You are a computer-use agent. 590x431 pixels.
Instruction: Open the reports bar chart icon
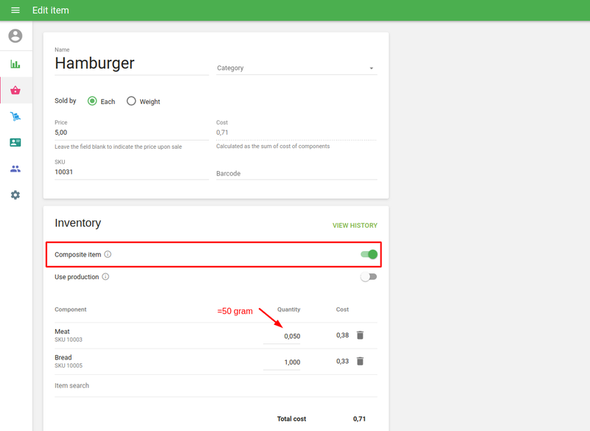(15, 64)
